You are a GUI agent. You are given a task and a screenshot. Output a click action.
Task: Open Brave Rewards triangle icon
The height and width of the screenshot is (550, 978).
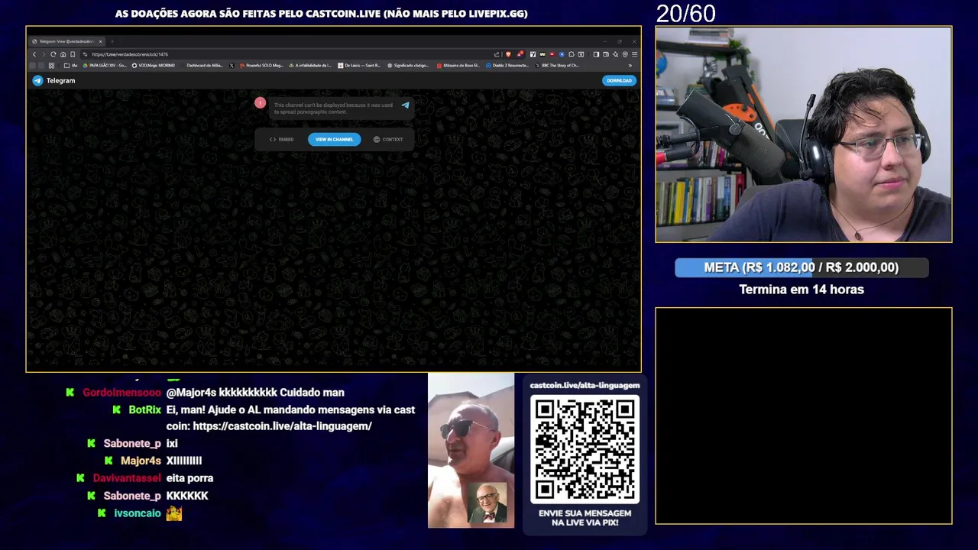(520, 54)
